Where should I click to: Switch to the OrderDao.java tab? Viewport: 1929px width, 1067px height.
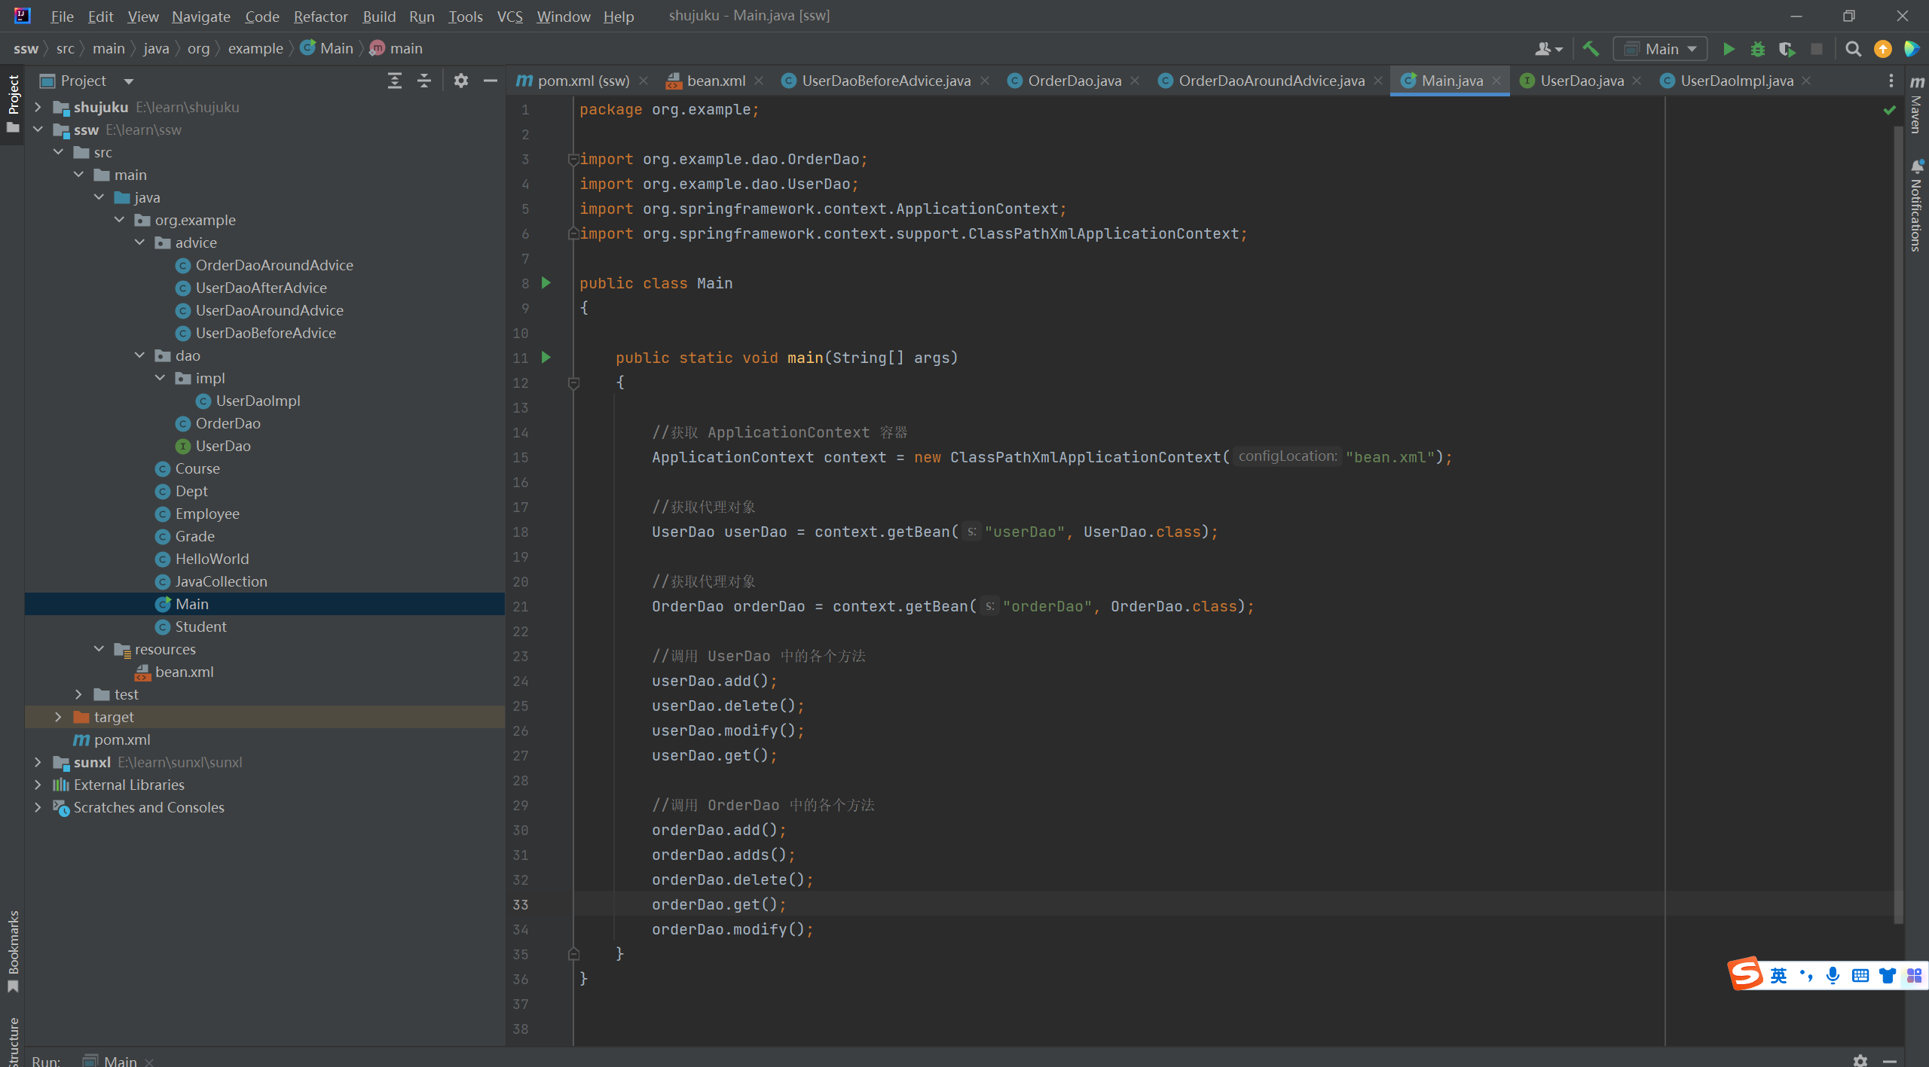1073,81
